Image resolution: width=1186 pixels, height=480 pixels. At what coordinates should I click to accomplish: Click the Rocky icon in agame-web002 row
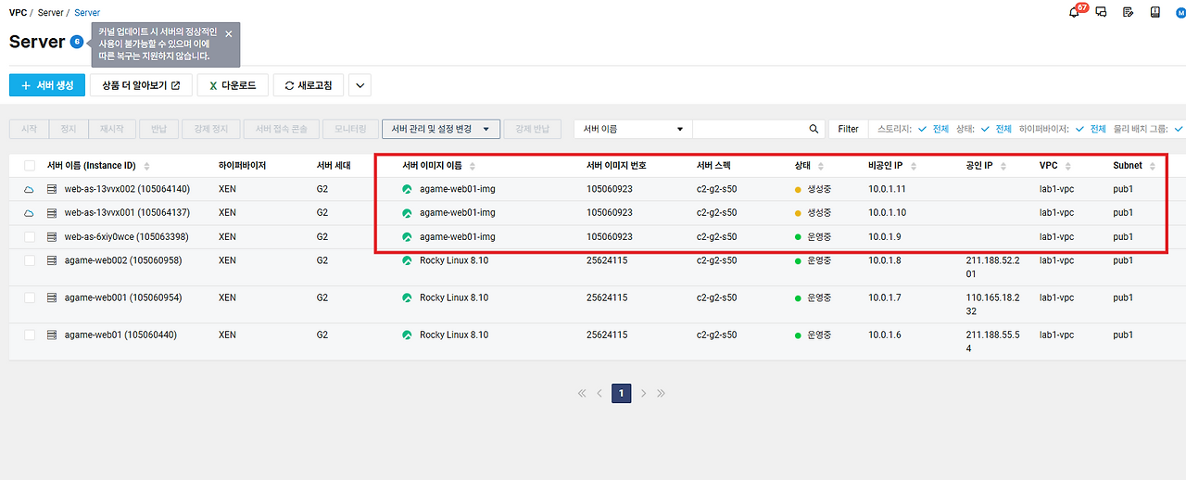407,260
